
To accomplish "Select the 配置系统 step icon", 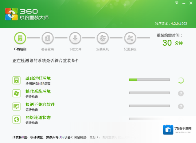I will point(130,38).
